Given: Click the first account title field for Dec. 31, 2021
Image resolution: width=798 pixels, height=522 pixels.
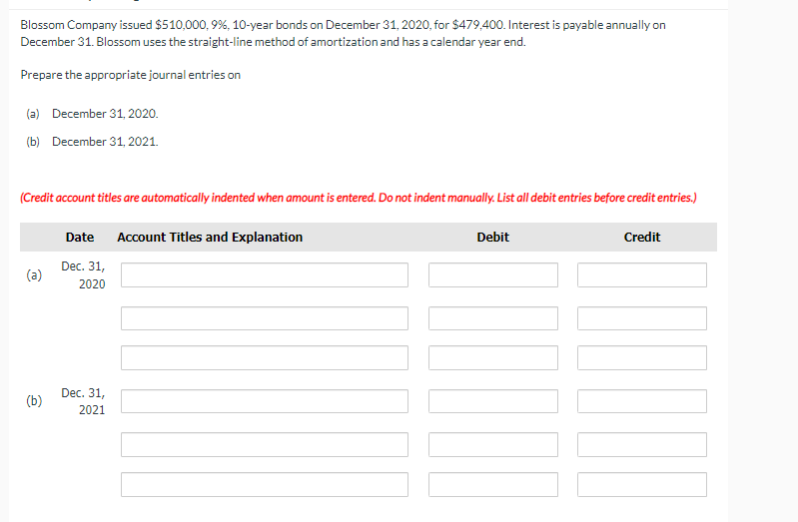Looking at the screenshot, I should click(x=264, y=401).
